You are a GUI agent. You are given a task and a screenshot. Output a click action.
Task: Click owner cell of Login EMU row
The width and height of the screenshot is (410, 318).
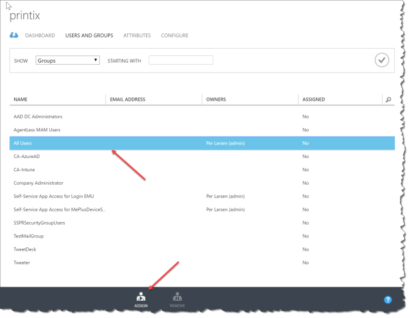click(225, 196)
